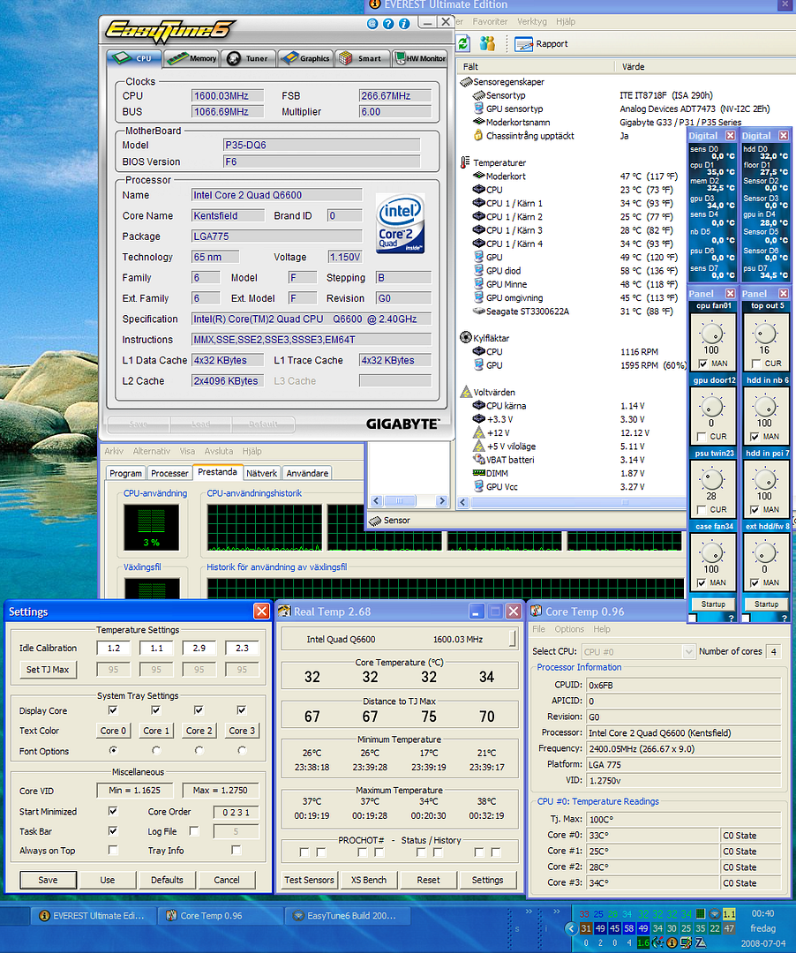The width and height of the screenshot is (796, 953).
Task: Click scroll-right arrow in EVEREST left pane
Action: pyautogui.click(x=442, y=501)
